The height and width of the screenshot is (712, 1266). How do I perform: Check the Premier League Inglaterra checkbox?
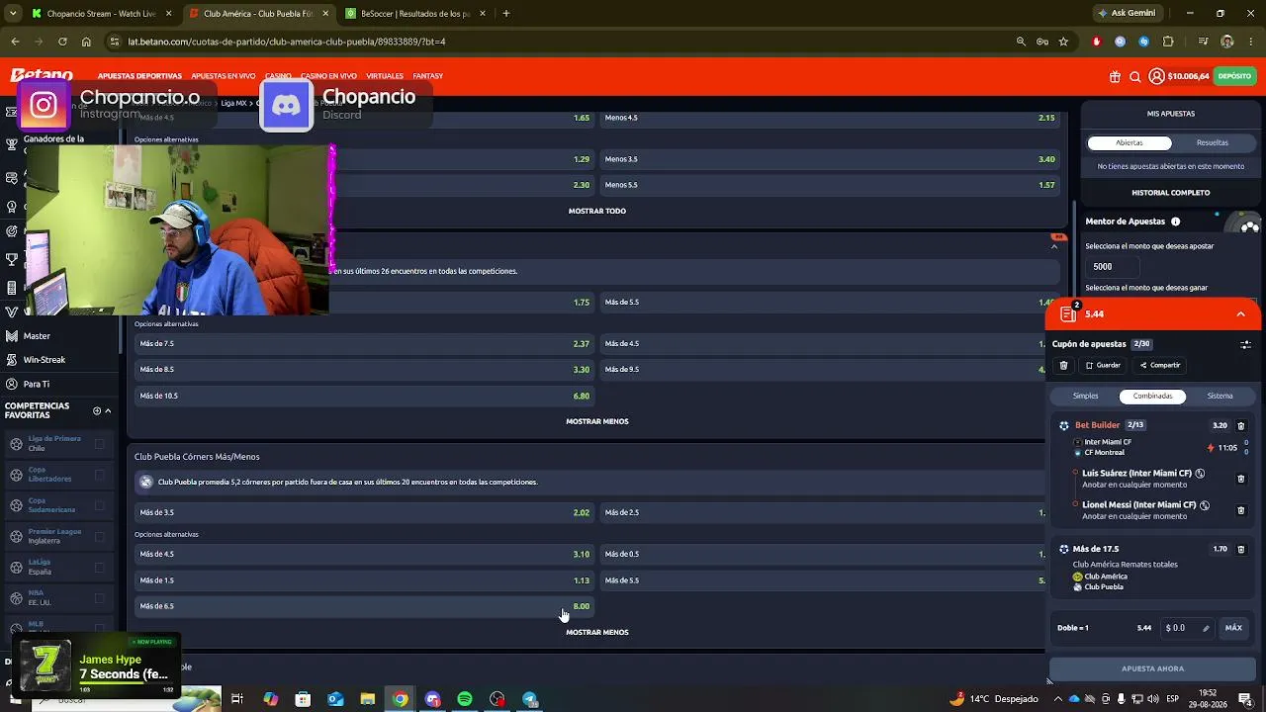tap(99, 536)
